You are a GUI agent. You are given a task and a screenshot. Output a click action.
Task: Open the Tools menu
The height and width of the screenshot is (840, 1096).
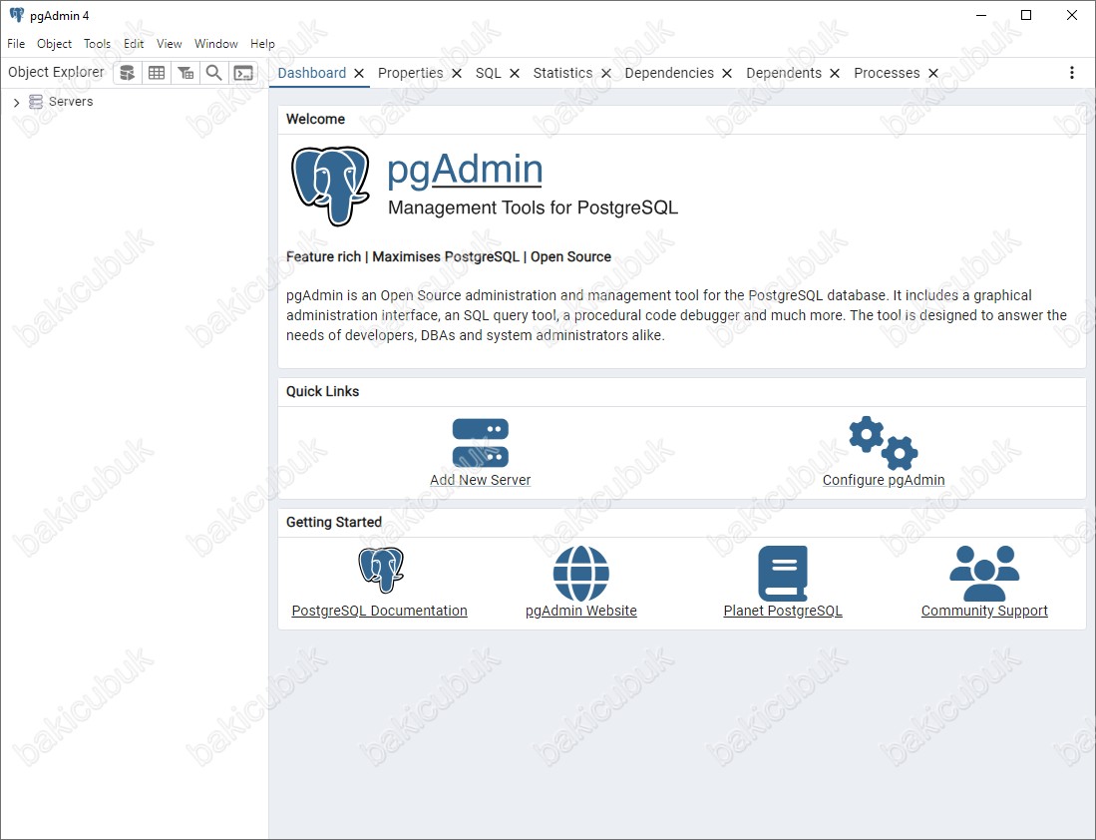click(97, 43)
